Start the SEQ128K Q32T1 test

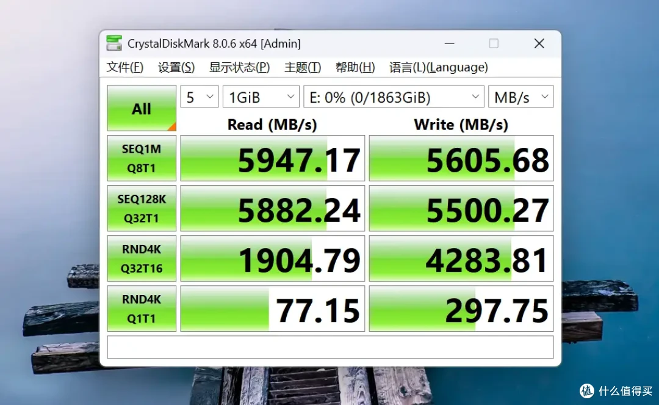coord(142,208)
